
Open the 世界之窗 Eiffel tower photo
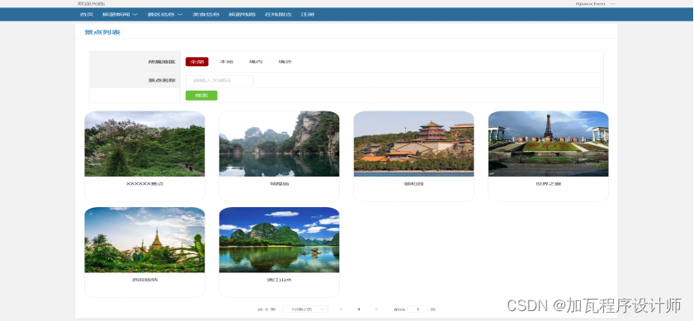(x=549, y=144)
